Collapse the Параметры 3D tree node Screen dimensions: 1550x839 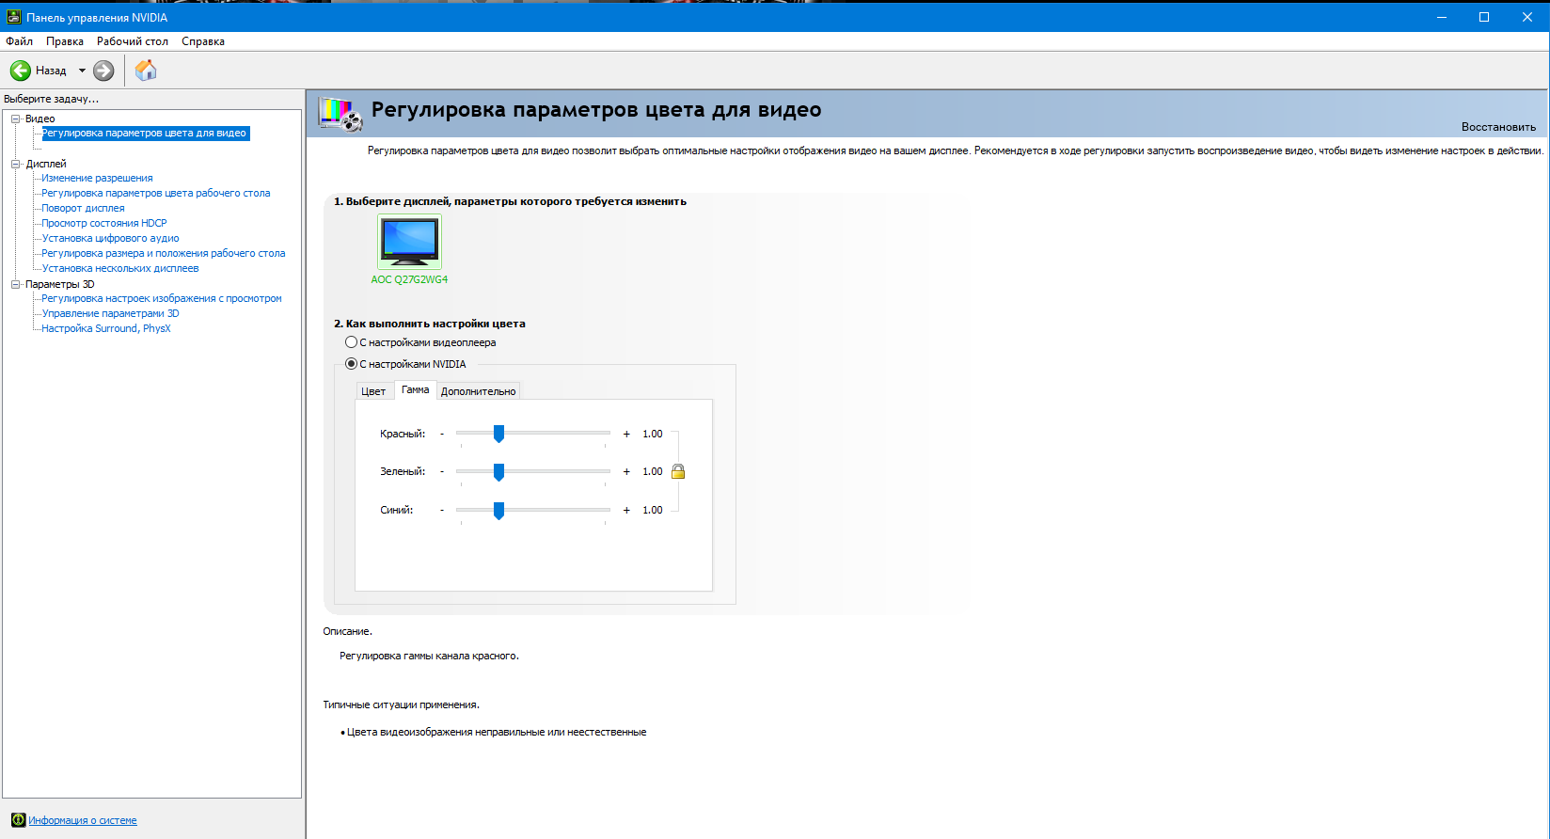(x=16, y=284)
